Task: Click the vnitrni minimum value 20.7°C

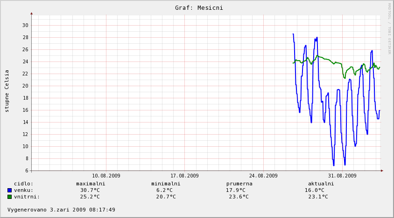Action: pyautogui.click(x=166, y=197)
